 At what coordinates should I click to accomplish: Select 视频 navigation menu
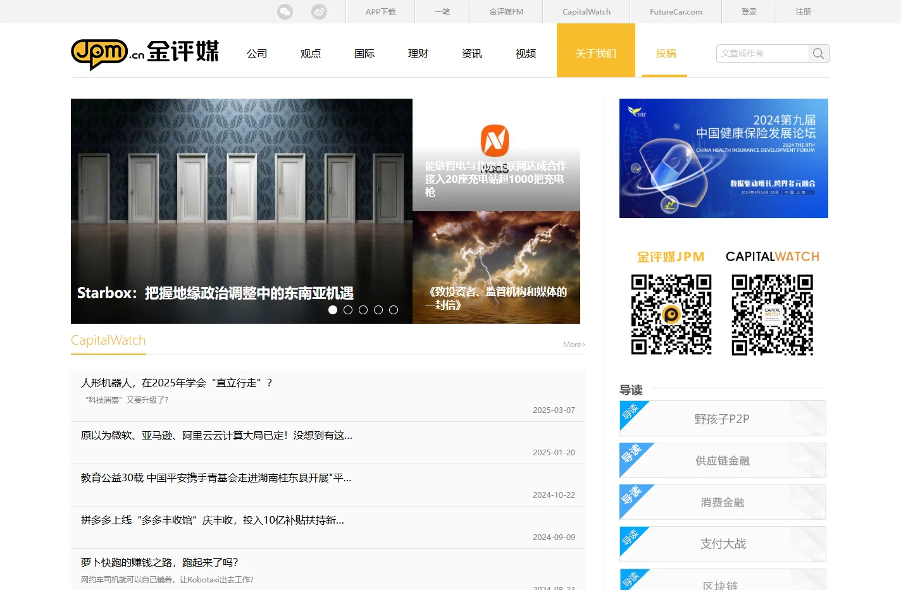click(x=526, y=54)
